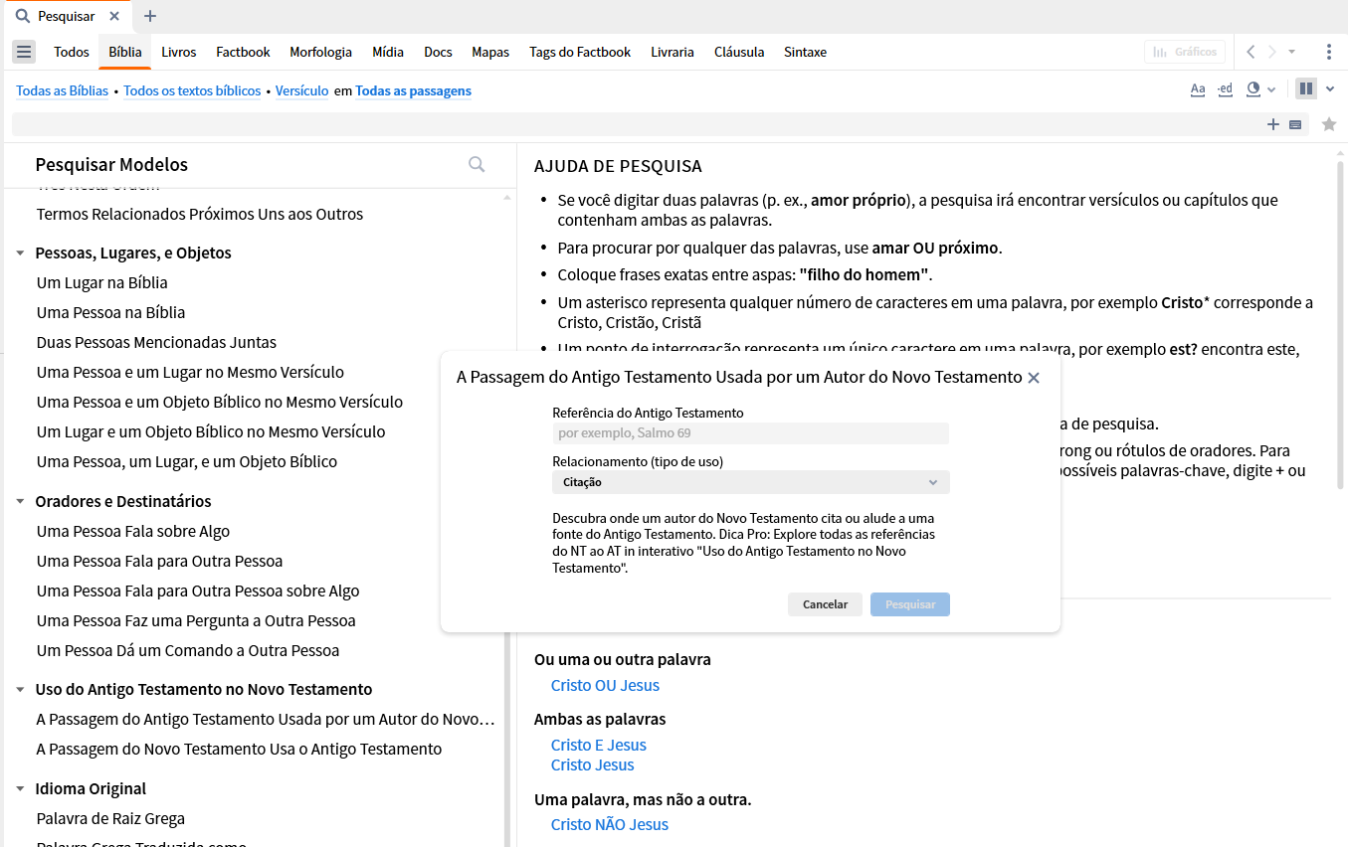Open a new tab with plus icon
Image resolution: width=1348 pixels, height=847 pixels.
(150, 16)
